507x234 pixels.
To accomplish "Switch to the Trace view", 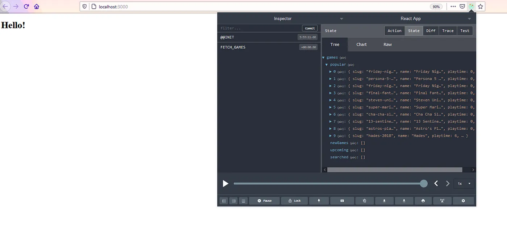I will point(448,31).
